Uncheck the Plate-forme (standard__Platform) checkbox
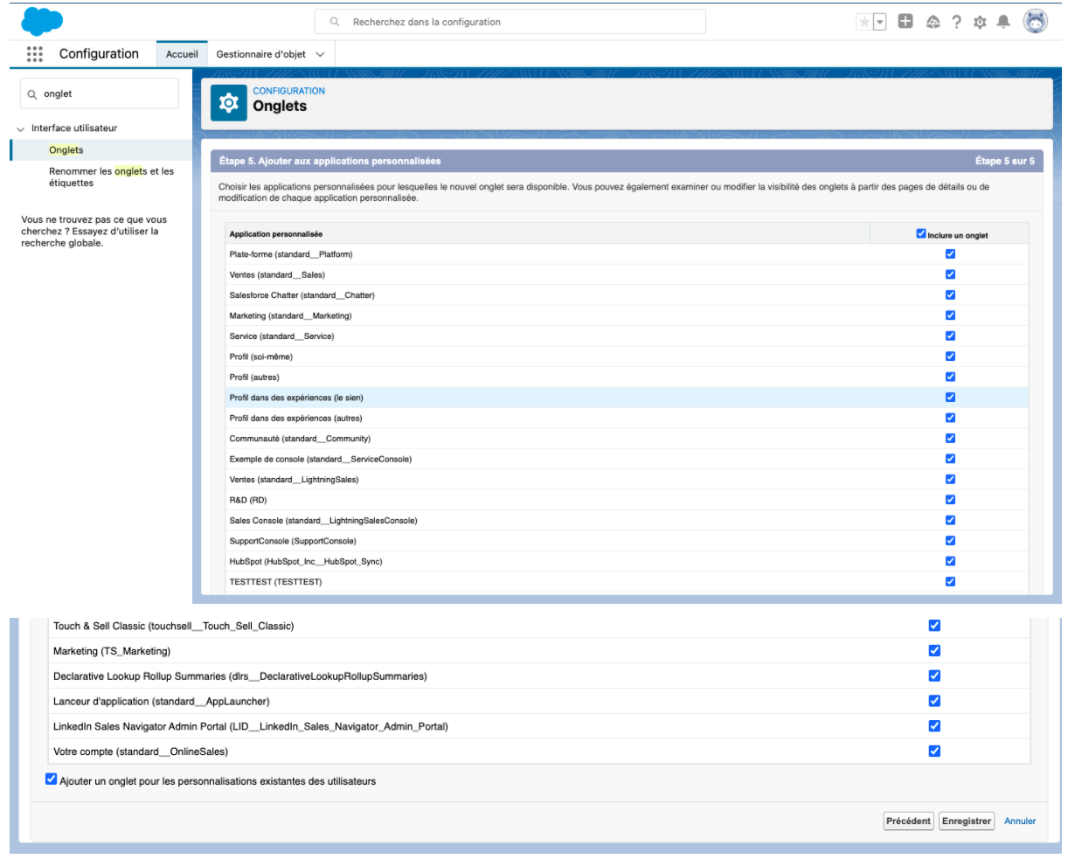Screen dimensions: 1075x859 950,254
